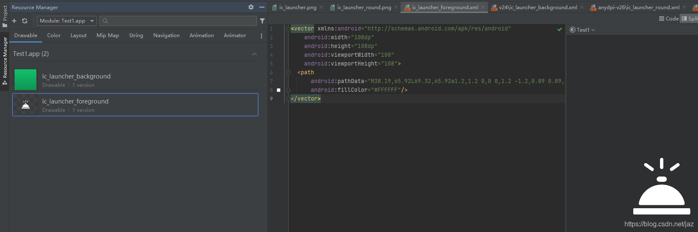Select green ic_launcher_background thumbnail
This screenshot has width=698, height=232.
coord(25,80)
